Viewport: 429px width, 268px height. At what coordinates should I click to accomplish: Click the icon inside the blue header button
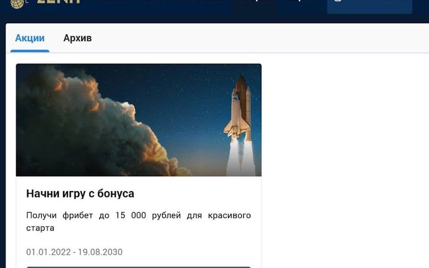click(x=338, y=2)
